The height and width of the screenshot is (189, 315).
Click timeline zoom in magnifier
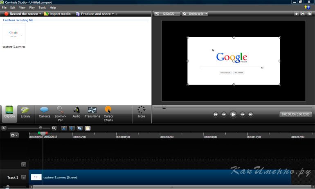pos(54,128)
